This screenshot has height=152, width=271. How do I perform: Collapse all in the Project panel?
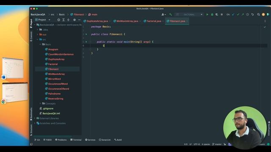coord(68,20)
